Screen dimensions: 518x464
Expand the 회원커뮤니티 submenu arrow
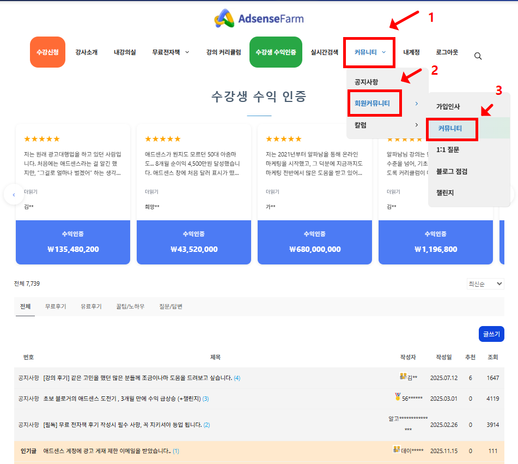click(417, 104)
